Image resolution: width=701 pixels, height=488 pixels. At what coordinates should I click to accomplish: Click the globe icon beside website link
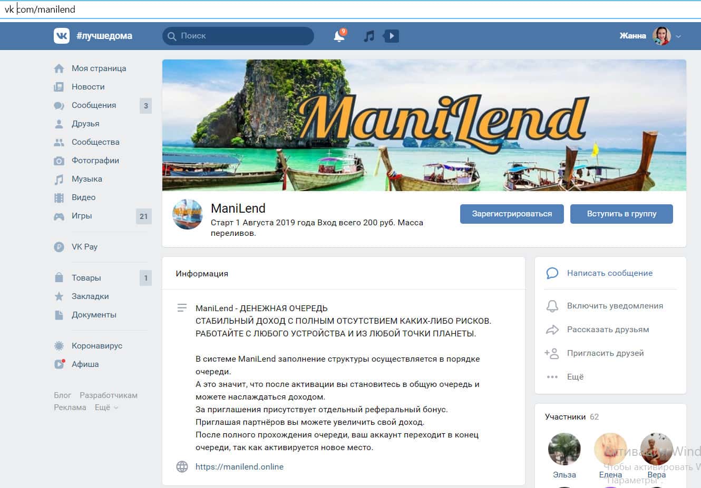182,466
